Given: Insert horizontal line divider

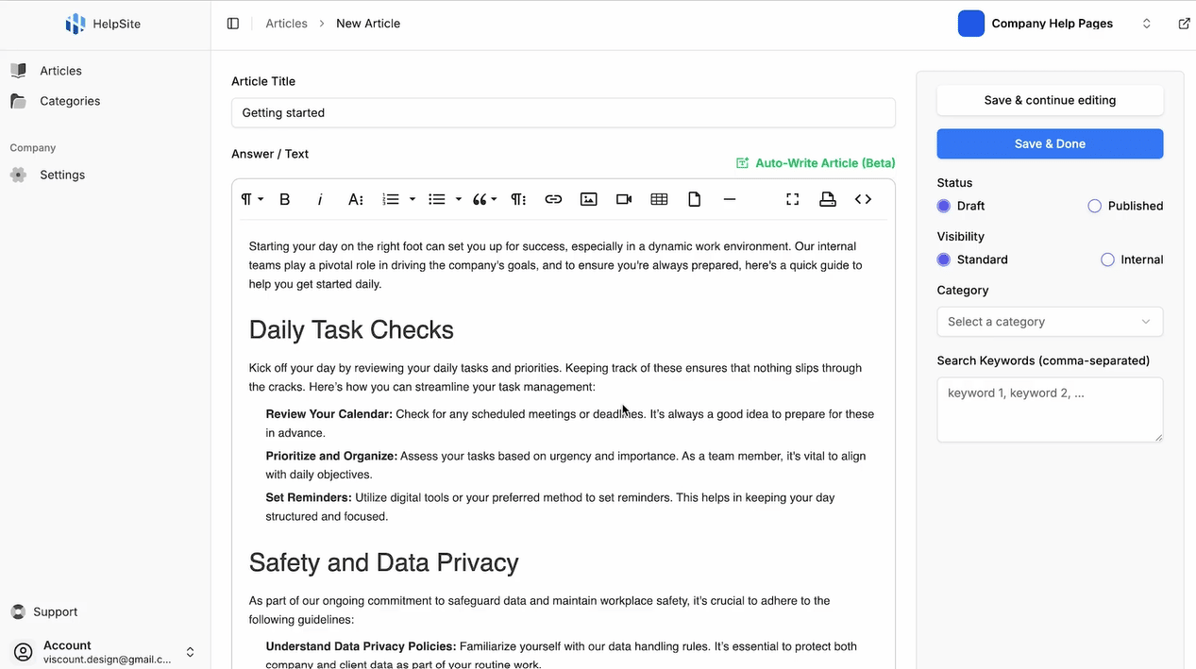Looking at the screenshot, I should [729, 199].
